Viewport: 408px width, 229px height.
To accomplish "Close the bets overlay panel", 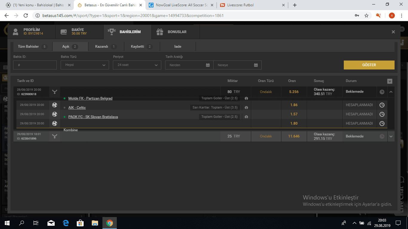I will [x=393, y=32].
